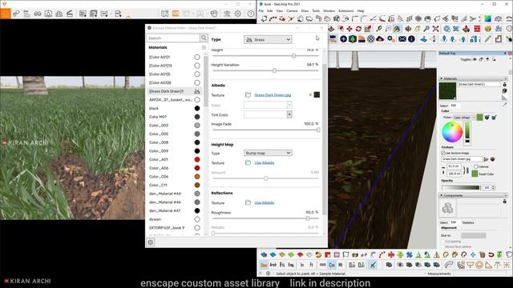Click the eyedropper sample paint icon in the Materials tray
This screenshot has height=288, width=513.
[504, 105]
